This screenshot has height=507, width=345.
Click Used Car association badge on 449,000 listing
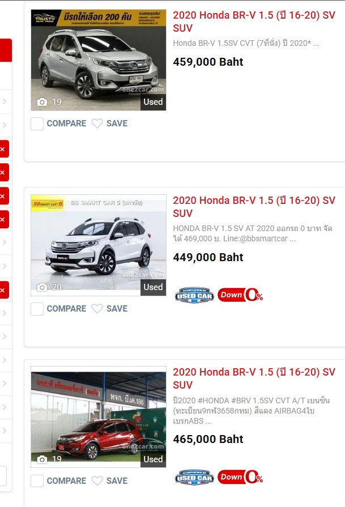tap(194, 295)
